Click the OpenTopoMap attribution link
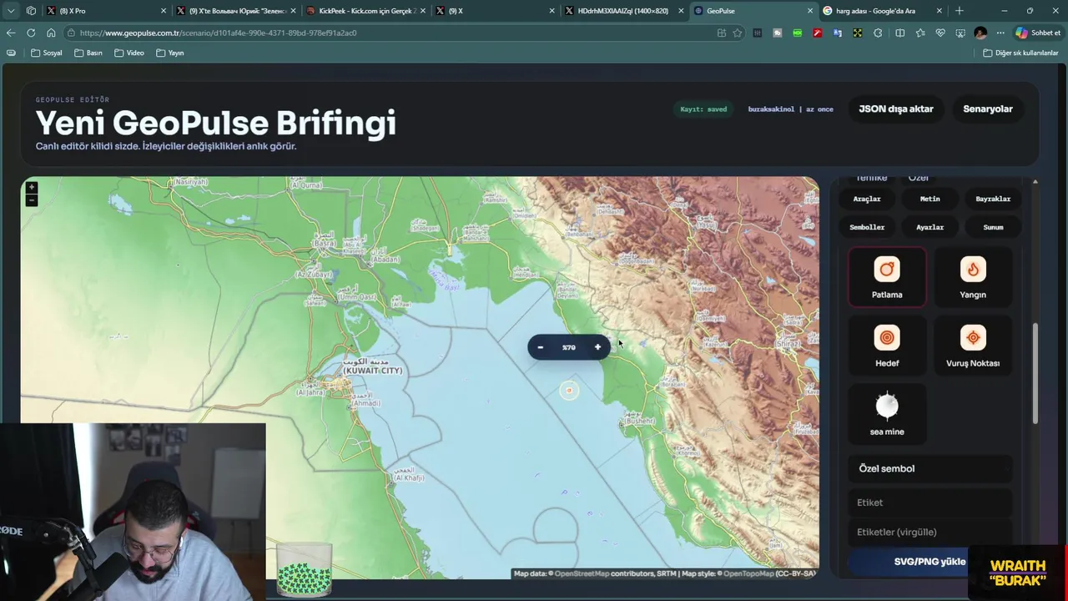 (748, 573)
